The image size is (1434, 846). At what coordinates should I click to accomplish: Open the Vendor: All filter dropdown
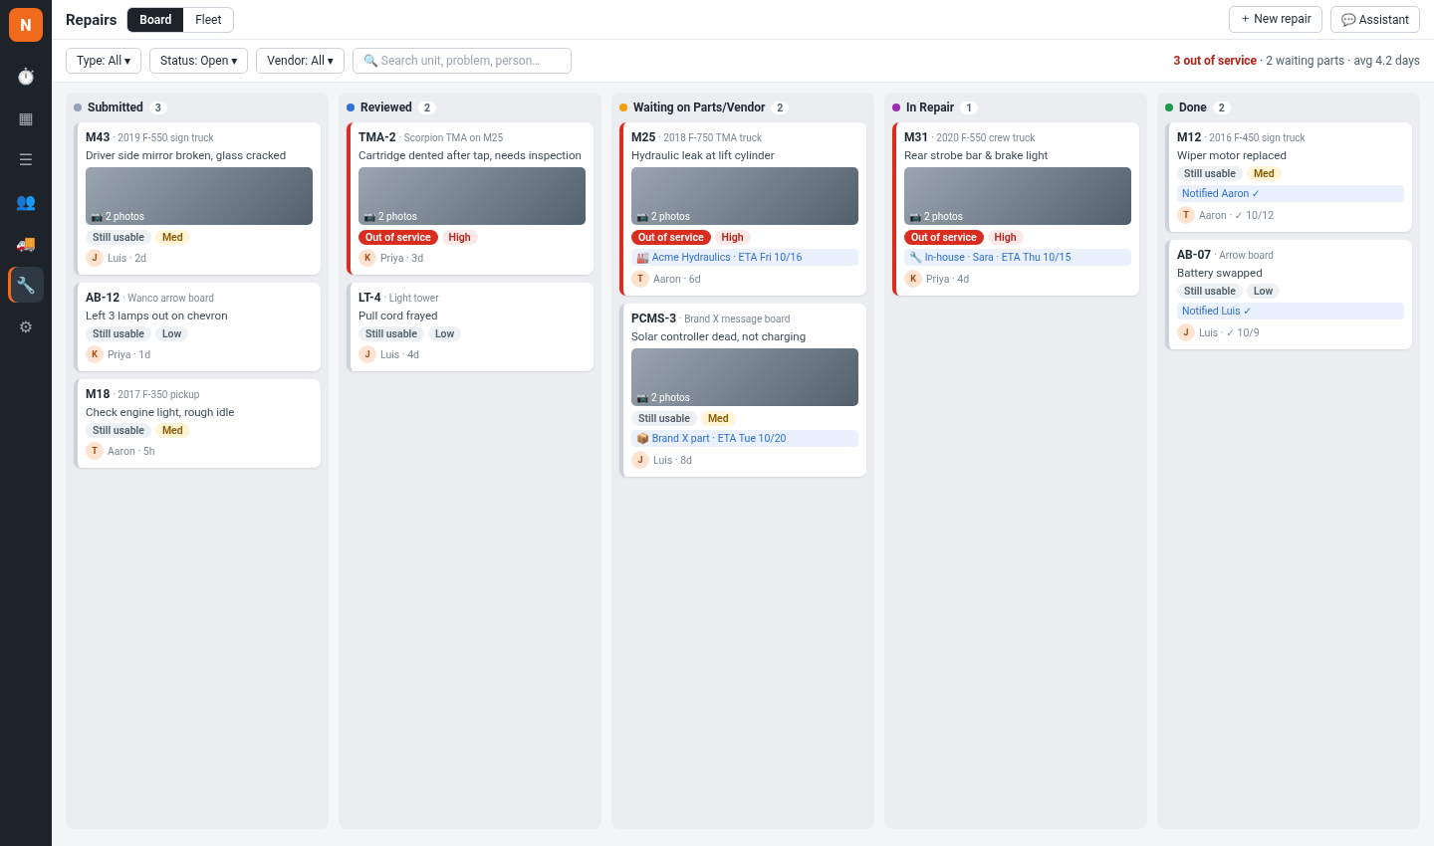[x=300, y=61]
